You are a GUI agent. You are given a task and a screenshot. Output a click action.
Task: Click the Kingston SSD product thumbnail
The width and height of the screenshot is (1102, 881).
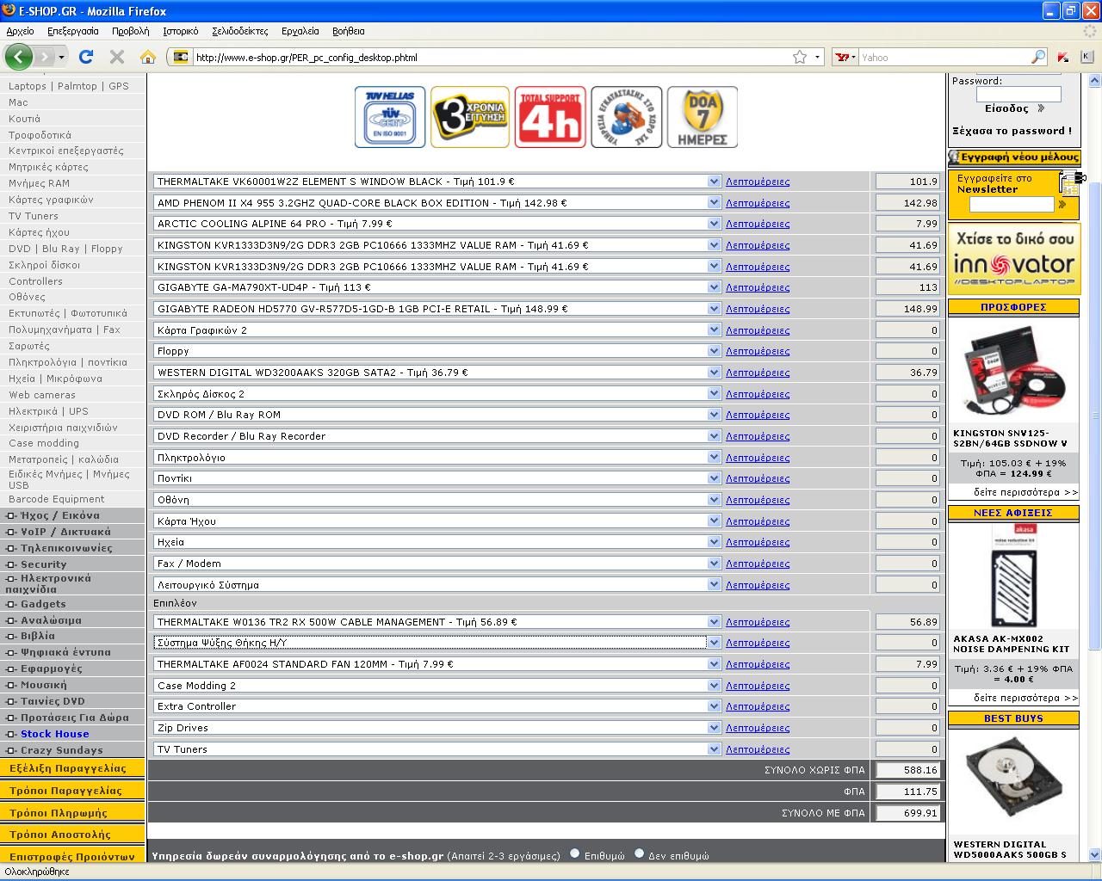[1012, 373]
